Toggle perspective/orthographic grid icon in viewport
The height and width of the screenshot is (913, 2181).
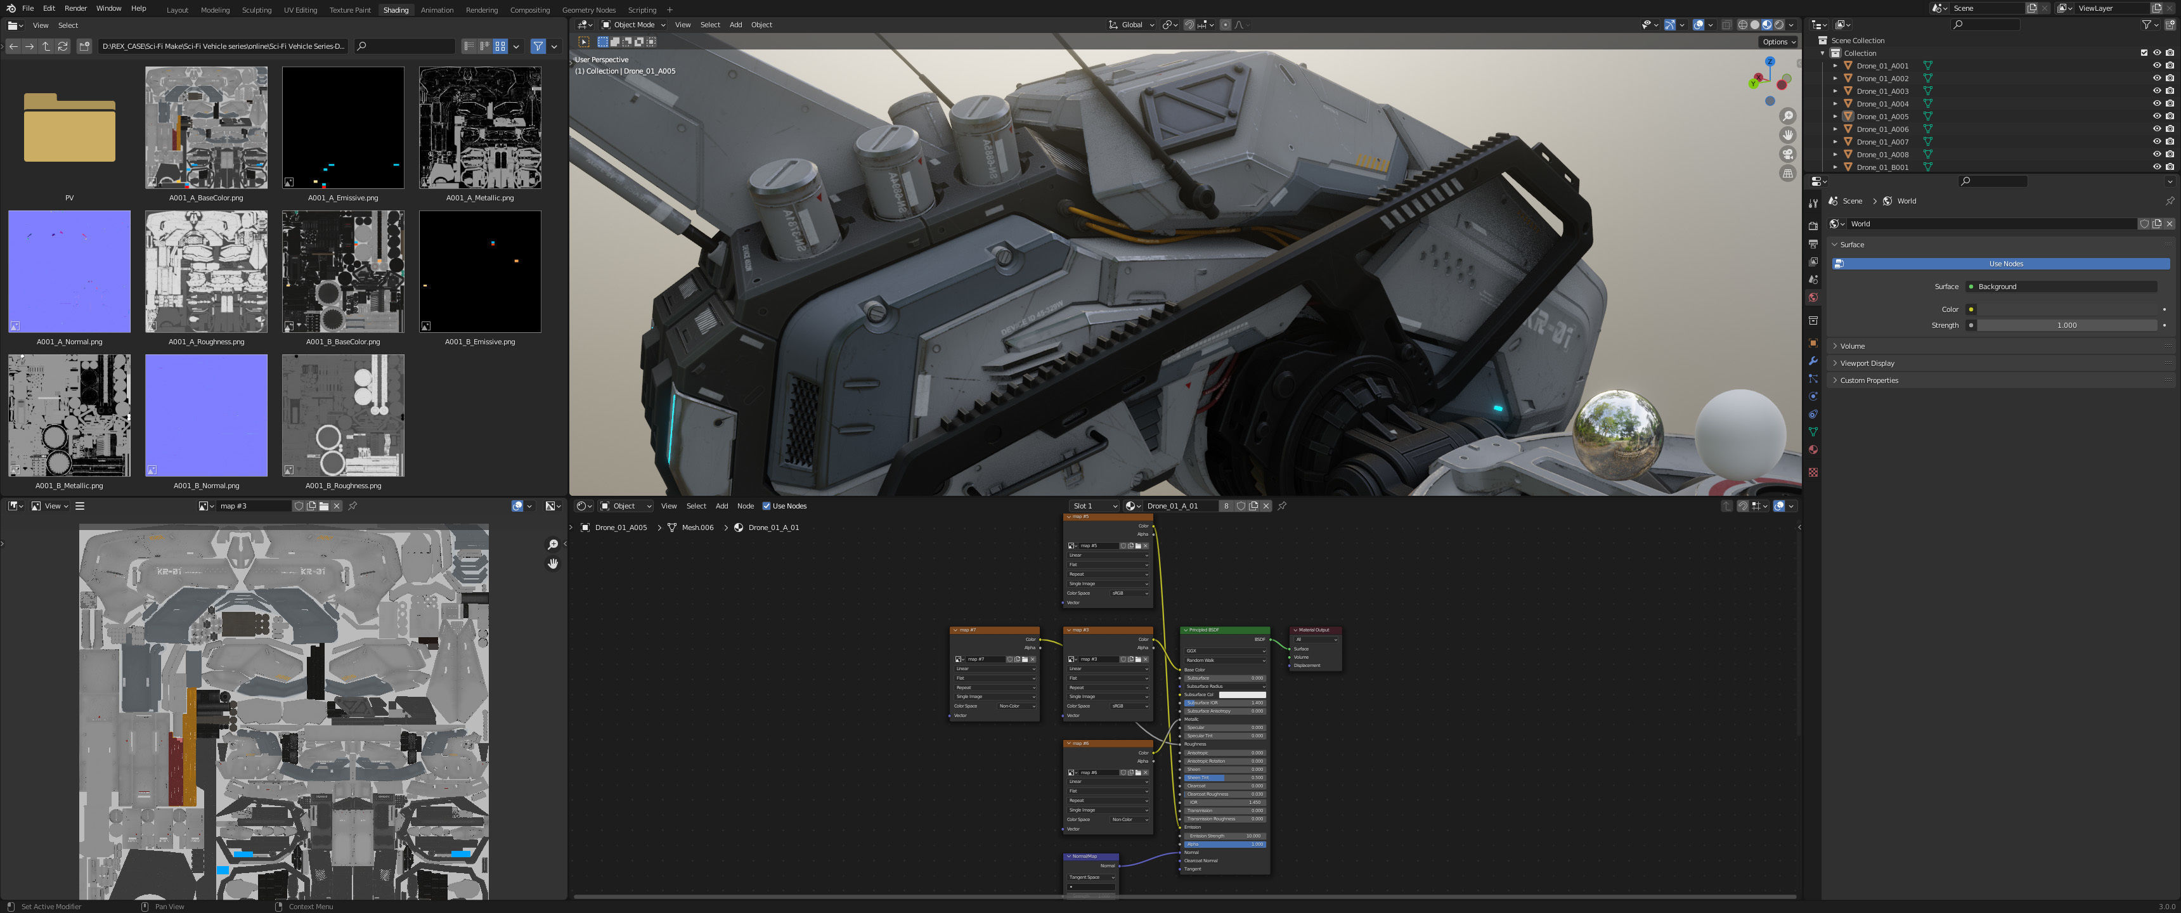(x=1787, y=174)
